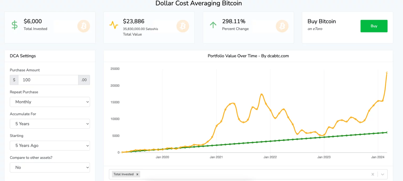Click the Jan 2024 axis label
This screenshot has width=403, height=181.
[378, 157]
